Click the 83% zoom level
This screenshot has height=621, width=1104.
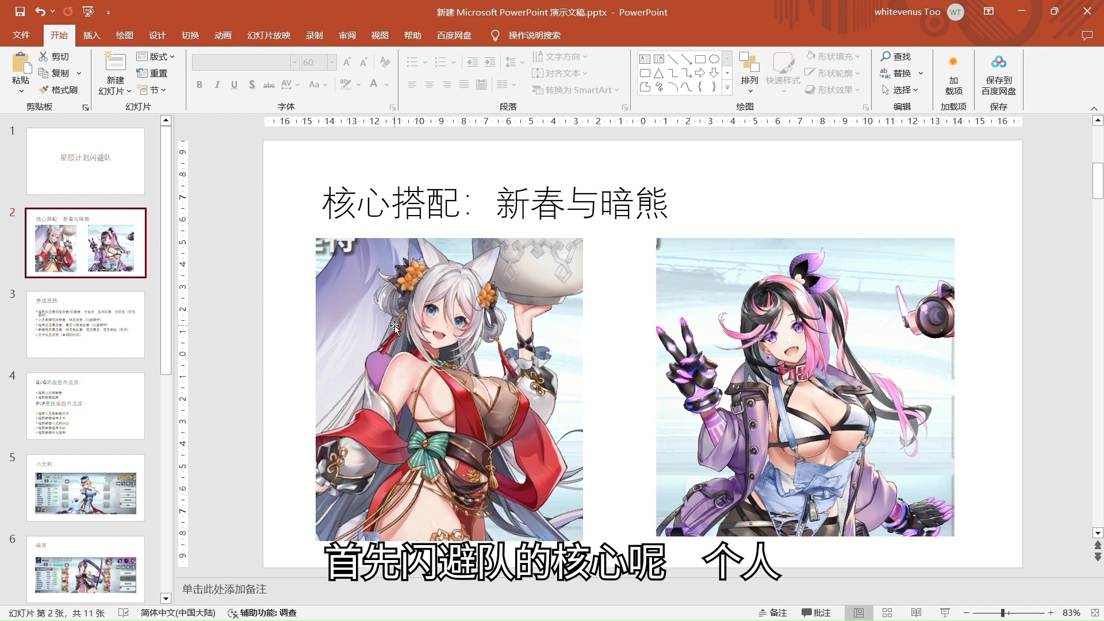pos(1071,613)
